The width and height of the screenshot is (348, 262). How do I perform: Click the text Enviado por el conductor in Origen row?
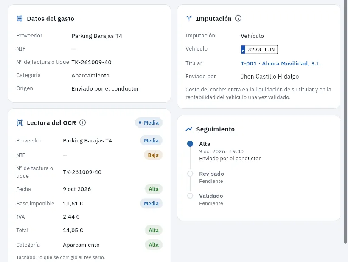point(105,88)
